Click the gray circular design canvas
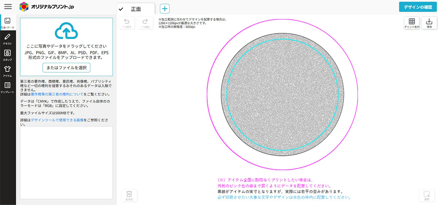The height and width of the screenshot is (205, 438). (283, 95)
